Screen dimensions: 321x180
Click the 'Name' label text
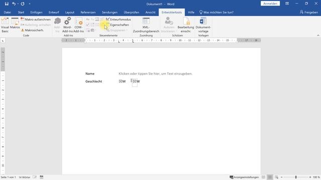pos(90,73)
